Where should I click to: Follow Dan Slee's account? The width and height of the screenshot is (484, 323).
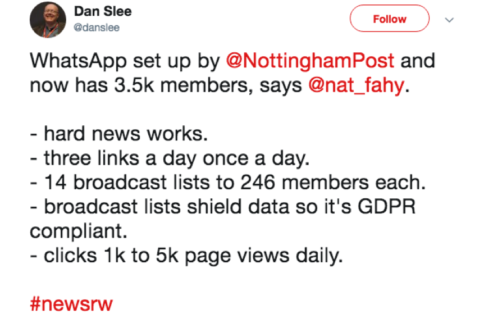[390, 19]
